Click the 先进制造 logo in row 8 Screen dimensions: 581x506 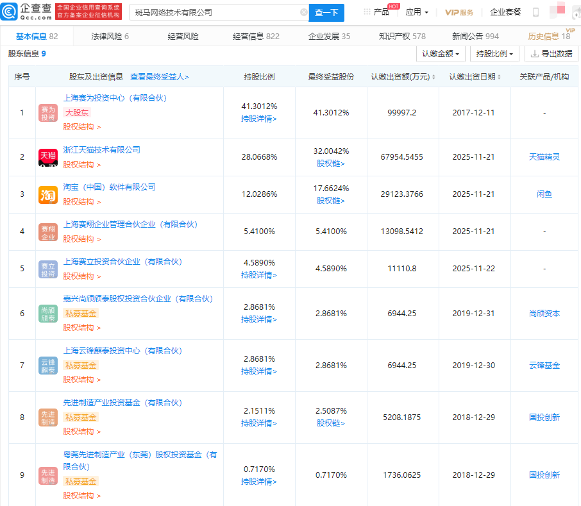[x=48, y=417]
